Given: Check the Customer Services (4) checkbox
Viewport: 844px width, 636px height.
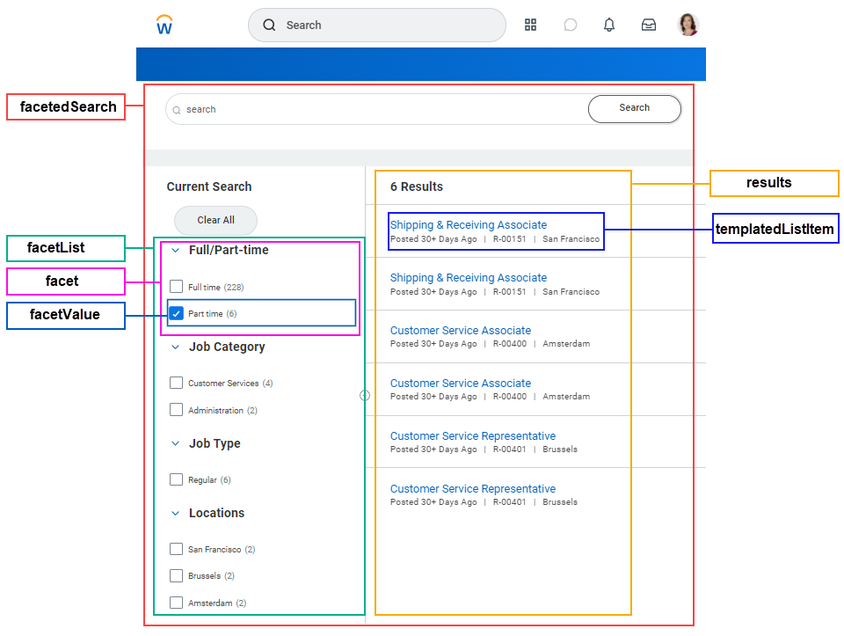Looking at the screenshot, I should click(176, 383).
